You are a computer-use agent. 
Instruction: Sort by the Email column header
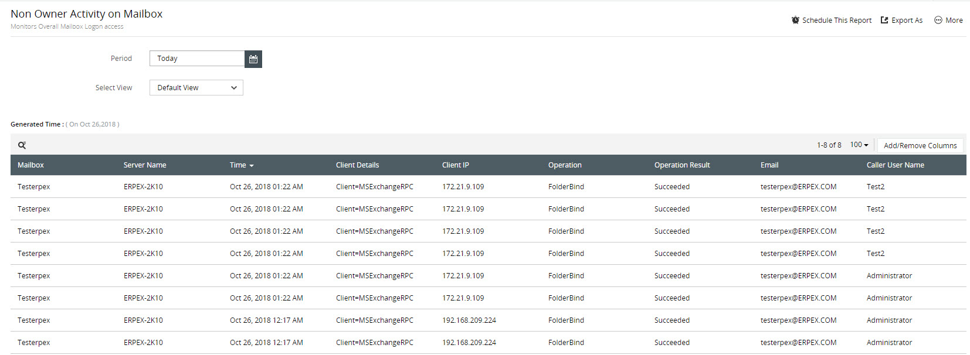(x=769, y=165)
